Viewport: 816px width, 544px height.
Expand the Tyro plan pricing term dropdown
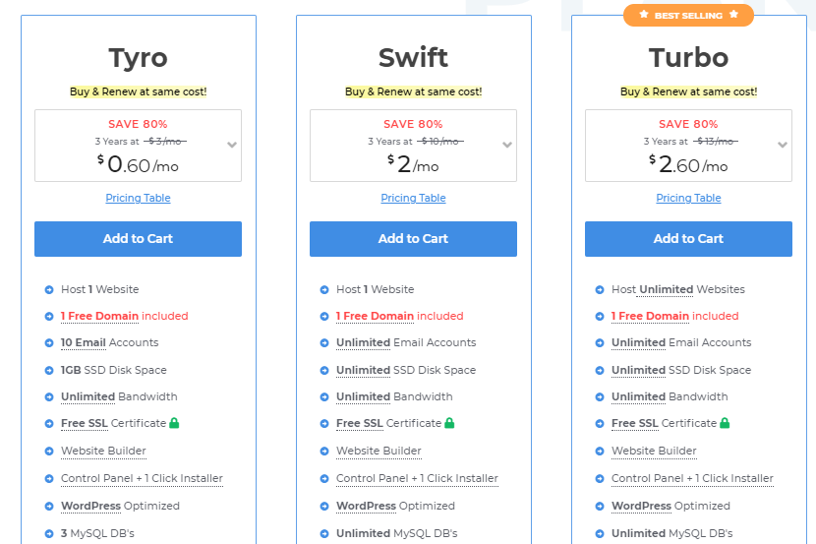[232, 145]
